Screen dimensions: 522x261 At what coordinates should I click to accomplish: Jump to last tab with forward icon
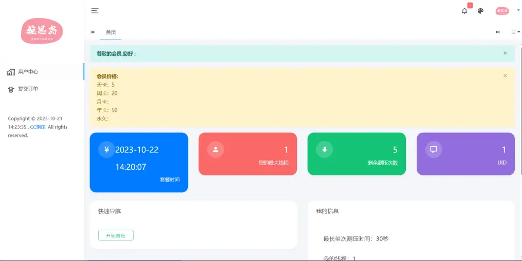[498, 32]
